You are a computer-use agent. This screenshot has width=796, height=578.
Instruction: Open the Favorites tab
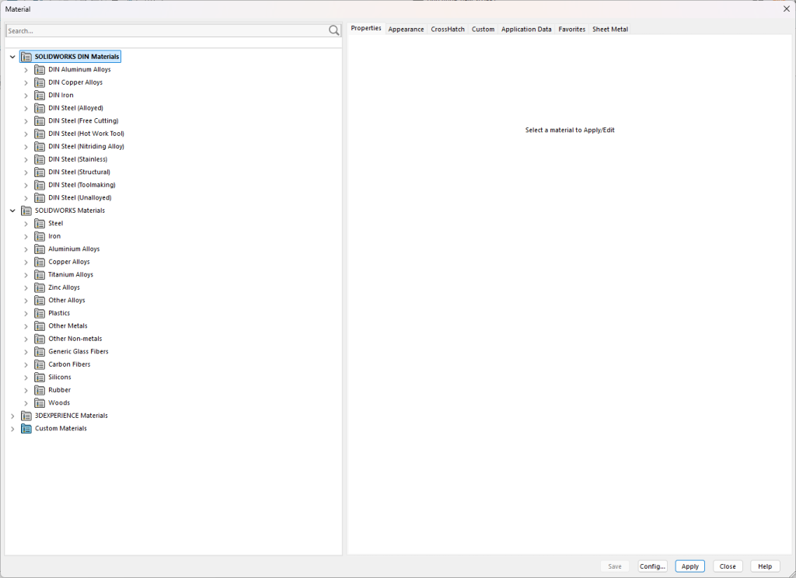[571, 30]
